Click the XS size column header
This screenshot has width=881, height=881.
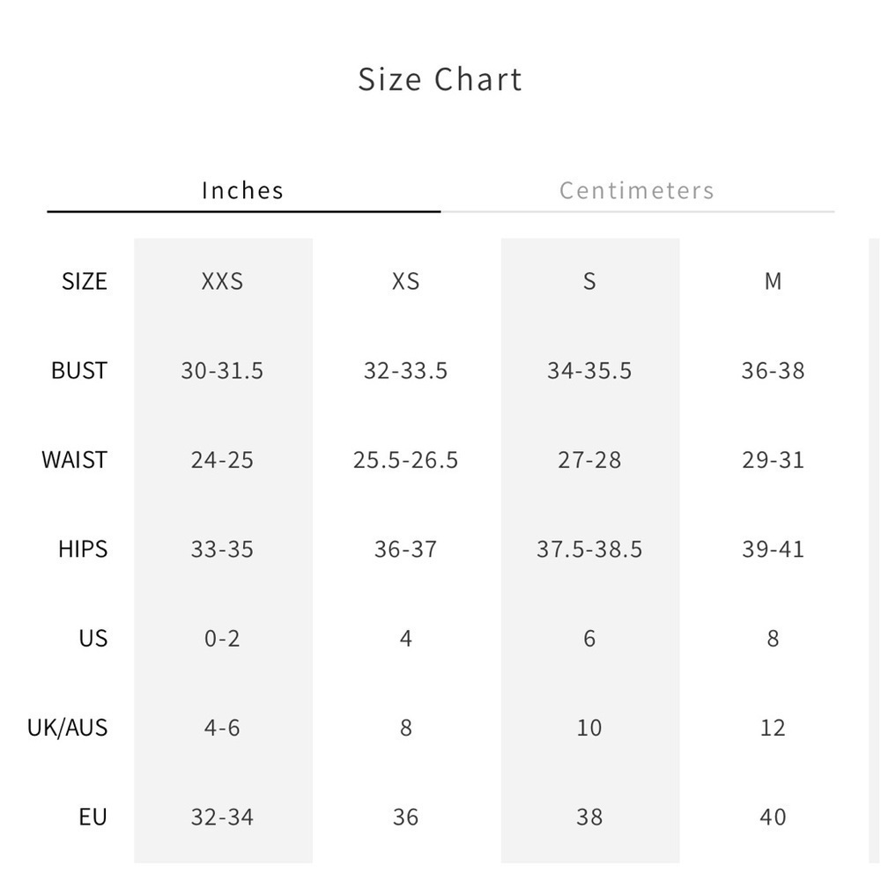click(405, 281)
